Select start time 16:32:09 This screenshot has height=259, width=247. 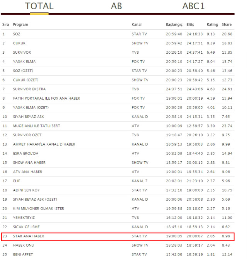[174, 154]
